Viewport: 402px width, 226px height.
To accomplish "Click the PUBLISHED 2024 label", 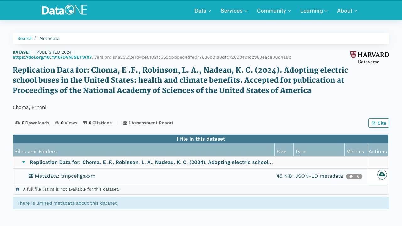I will click(54, 52).
